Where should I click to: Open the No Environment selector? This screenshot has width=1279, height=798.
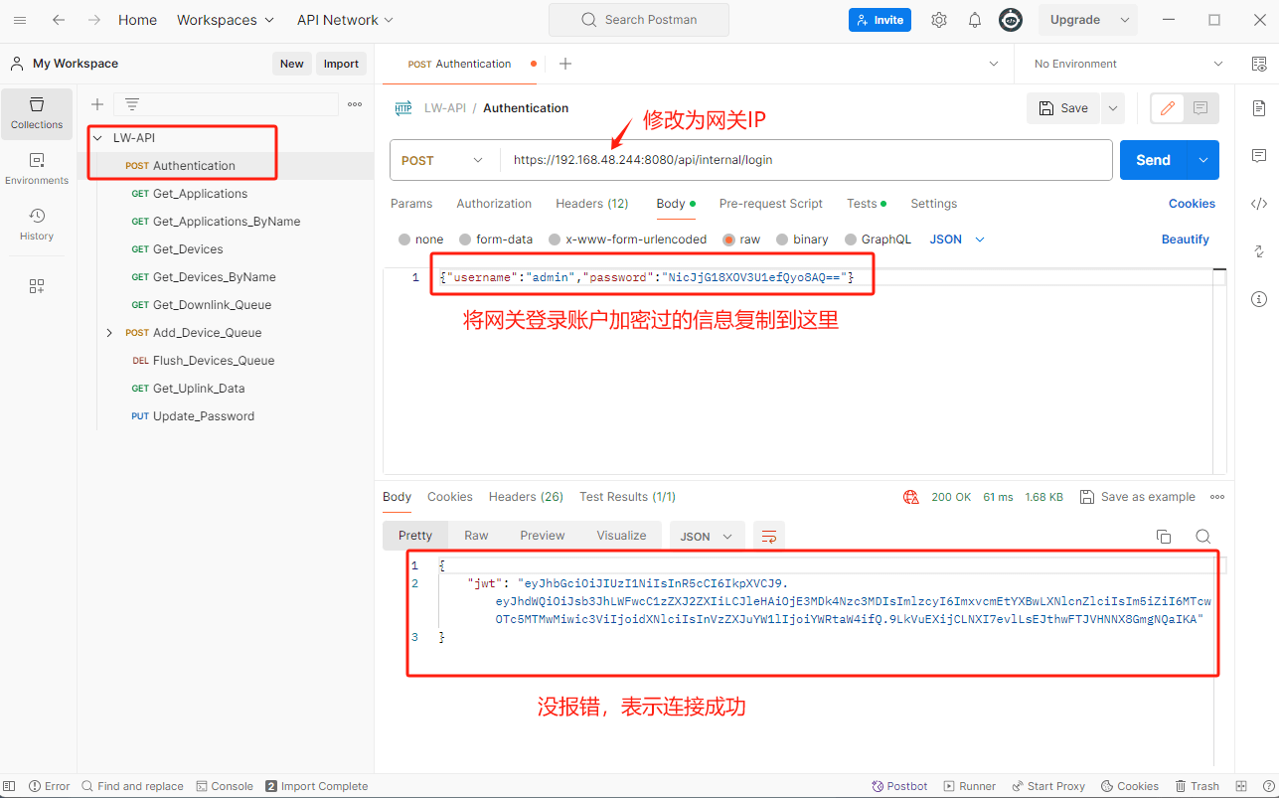1128,64
